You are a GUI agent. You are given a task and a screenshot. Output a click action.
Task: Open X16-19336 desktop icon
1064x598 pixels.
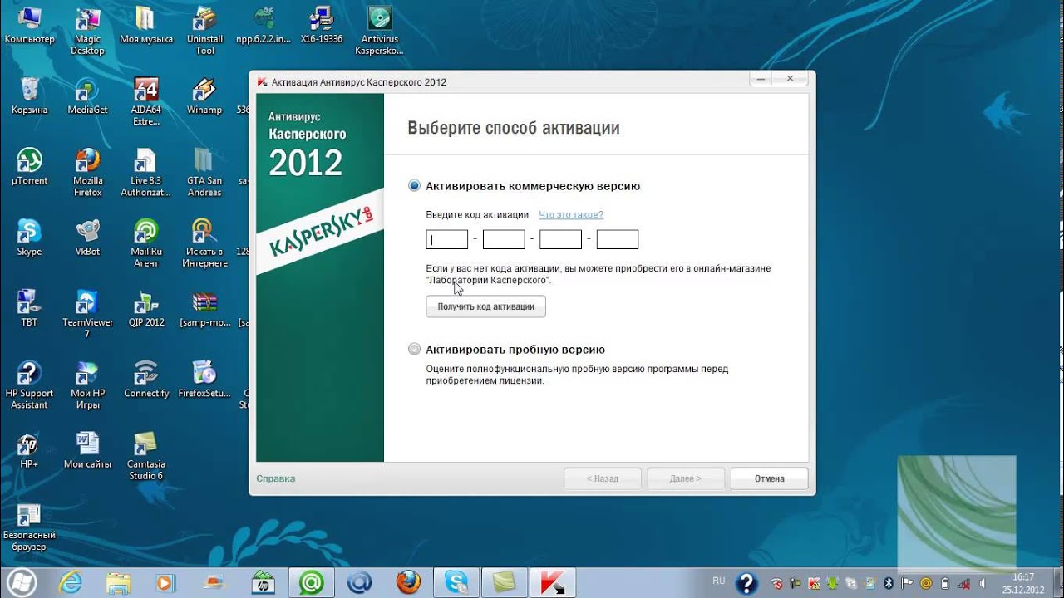coord(321,25)
